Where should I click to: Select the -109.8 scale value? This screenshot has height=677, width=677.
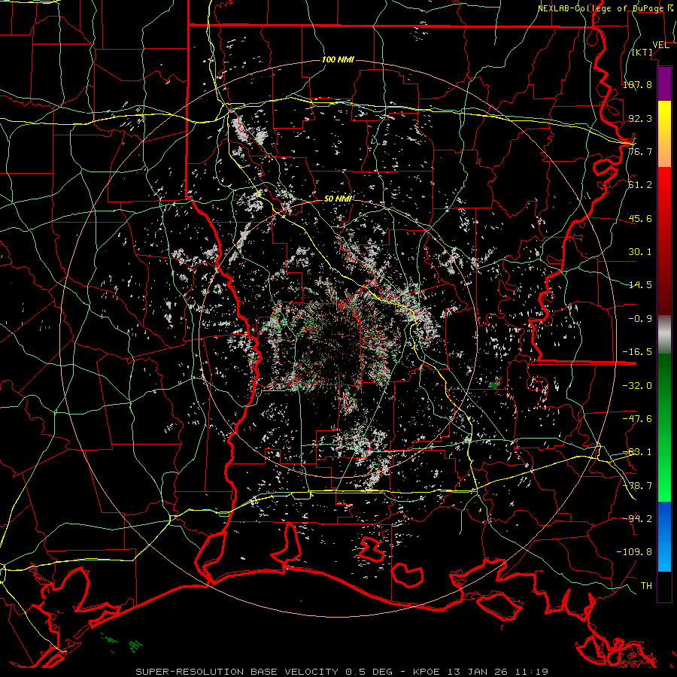634,552
